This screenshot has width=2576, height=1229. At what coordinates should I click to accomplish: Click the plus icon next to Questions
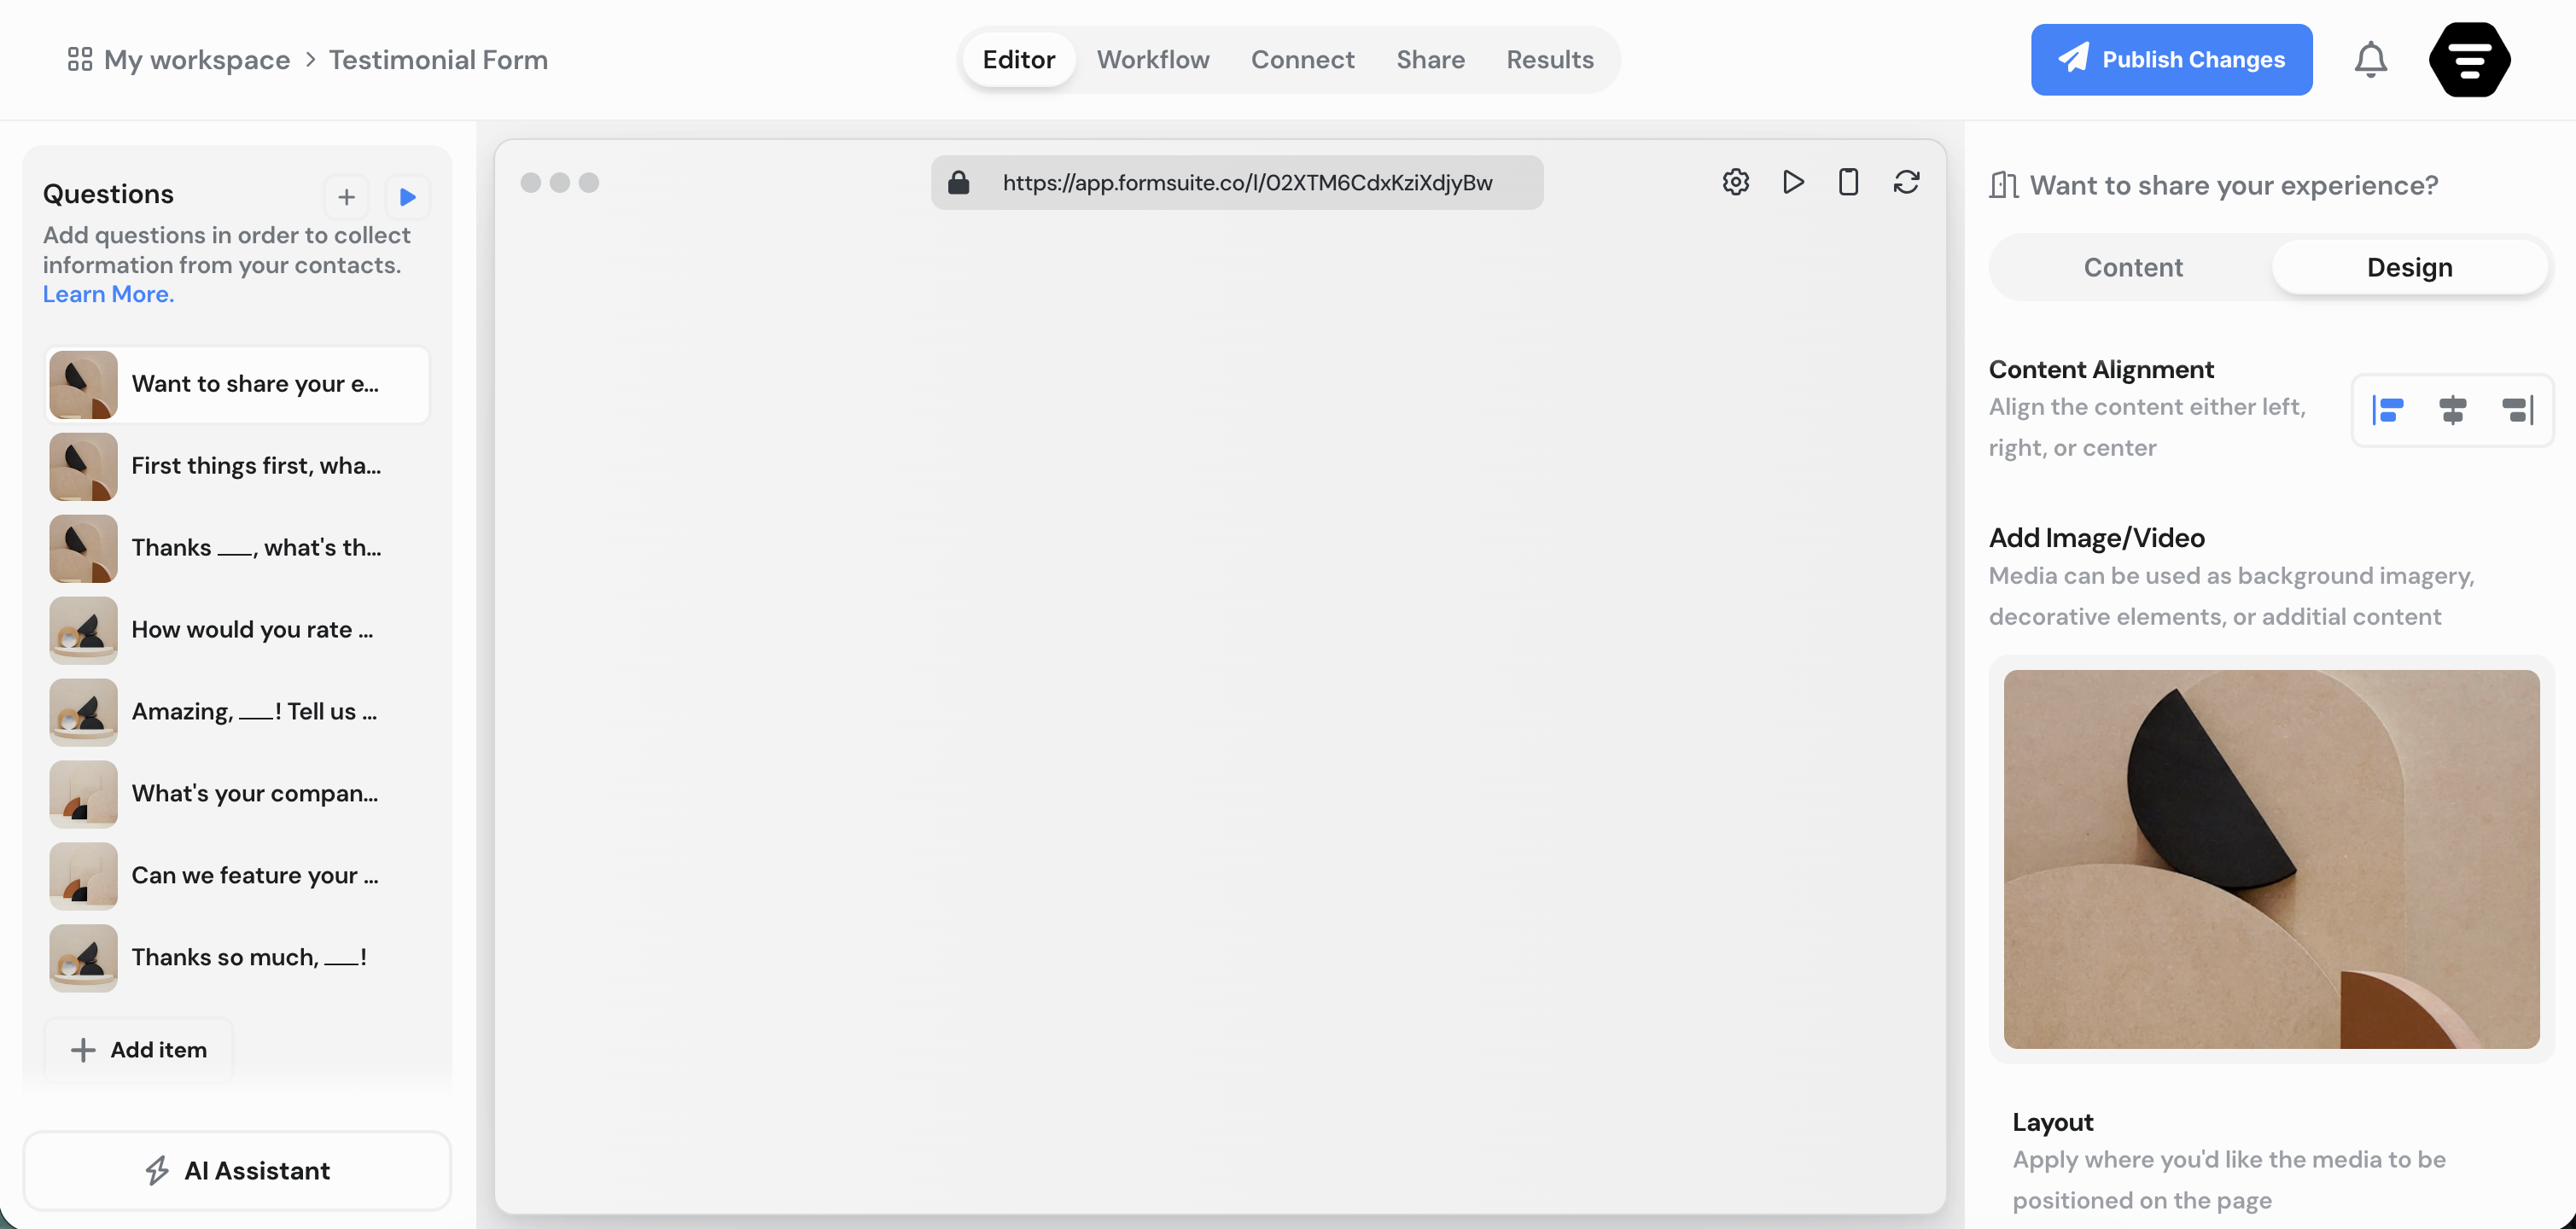pos(346,197)
